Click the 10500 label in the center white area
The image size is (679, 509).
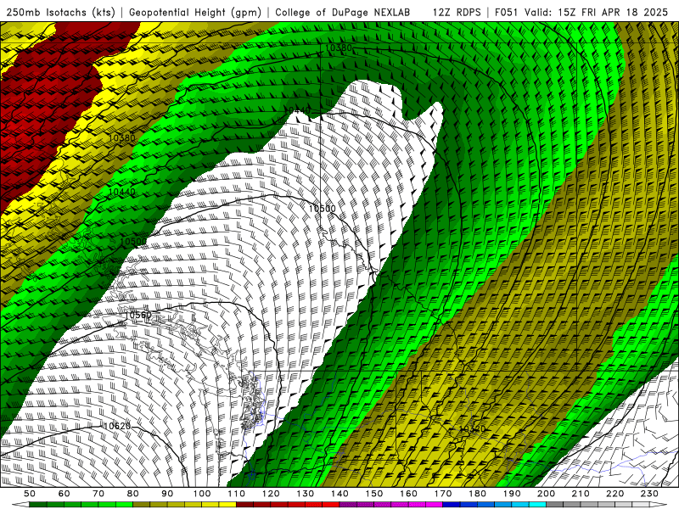(323, 209)
